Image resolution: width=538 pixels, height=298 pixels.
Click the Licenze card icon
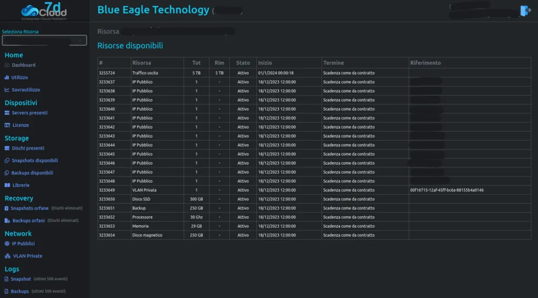point(7,125)
